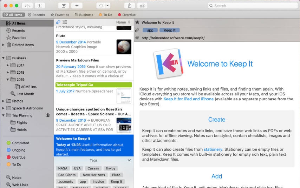Image resolution: width=300 pixels, height=188 pixels.
Task: Open Overdue in favorites bar
Action: click(127, 15)
